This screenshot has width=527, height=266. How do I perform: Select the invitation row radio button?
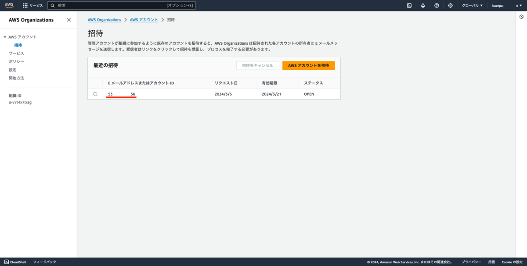coord(95,94)
